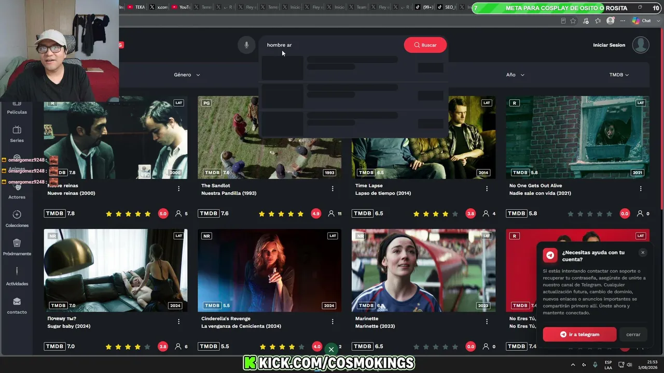Viewport: 664px width, 373px height.
Task: Click the "ir a telegram" button
Action: coord(579,334)
